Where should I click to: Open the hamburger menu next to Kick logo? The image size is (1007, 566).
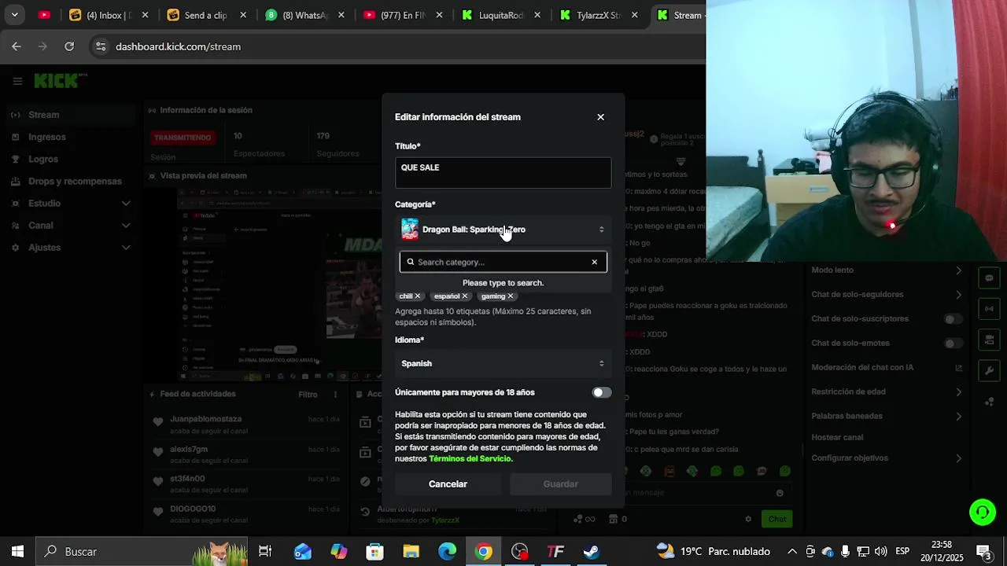tap(17, 81)
